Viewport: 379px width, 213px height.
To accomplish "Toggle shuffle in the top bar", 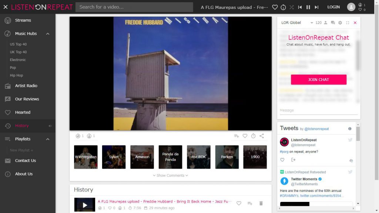I will pos(292,7).
